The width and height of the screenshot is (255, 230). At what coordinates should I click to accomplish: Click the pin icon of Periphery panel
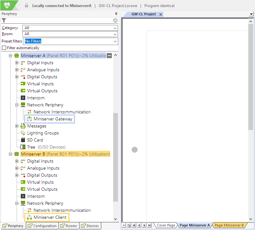tap(116, 14)
